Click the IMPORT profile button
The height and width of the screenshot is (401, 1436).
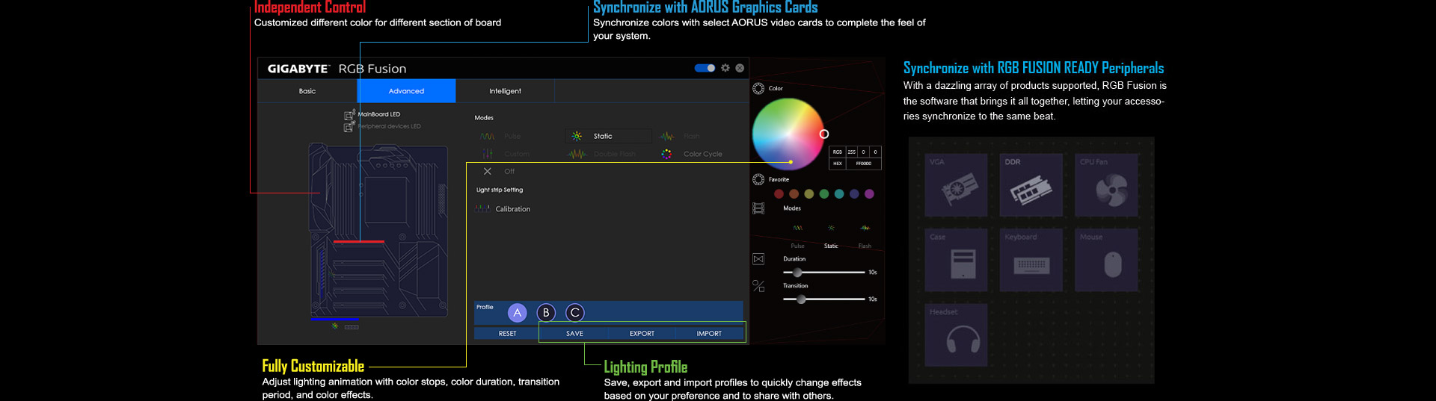pos(709,334)
